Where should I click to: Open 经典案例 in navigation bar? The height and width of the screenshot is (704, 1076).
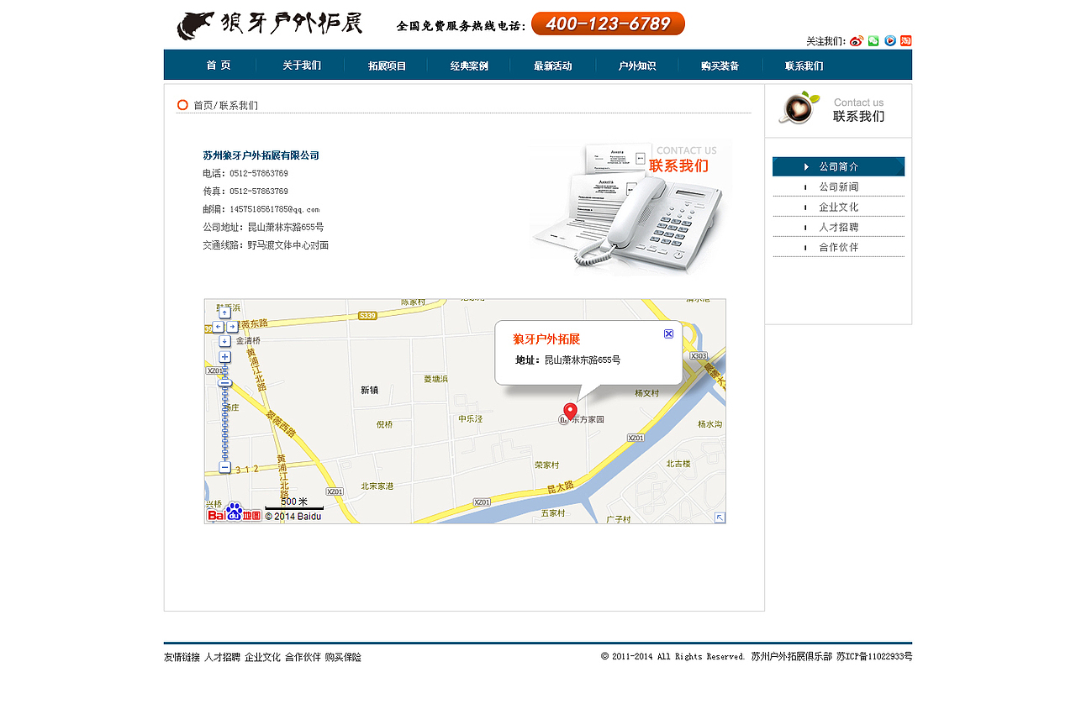469,66
